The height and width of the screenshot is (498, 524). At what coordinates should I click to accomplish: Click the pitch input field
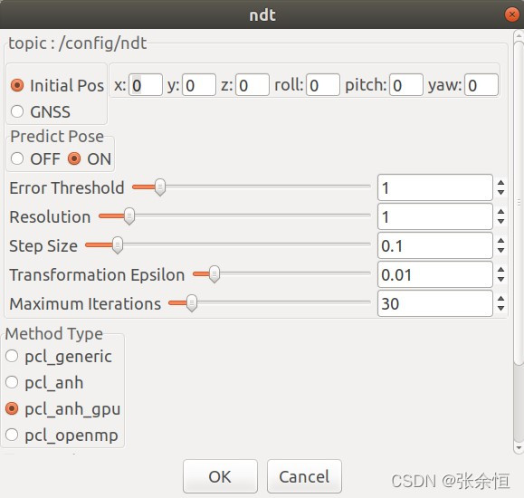(x=406, y=85)
